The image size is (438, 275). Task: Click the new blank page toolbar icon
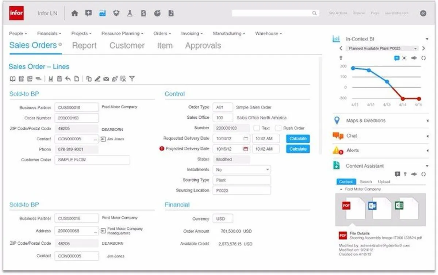coord(77,79)
